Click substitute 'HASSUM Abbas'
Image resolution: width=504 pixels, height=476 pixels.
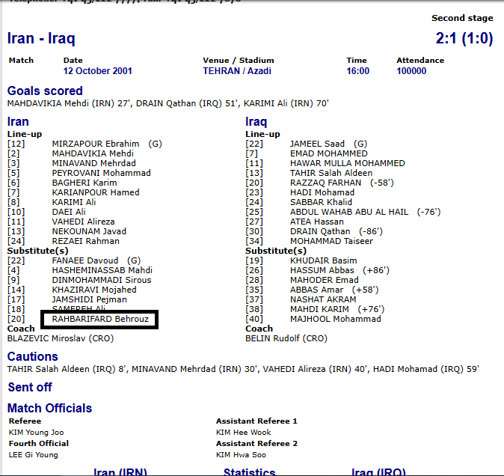[x=322, y=270]
